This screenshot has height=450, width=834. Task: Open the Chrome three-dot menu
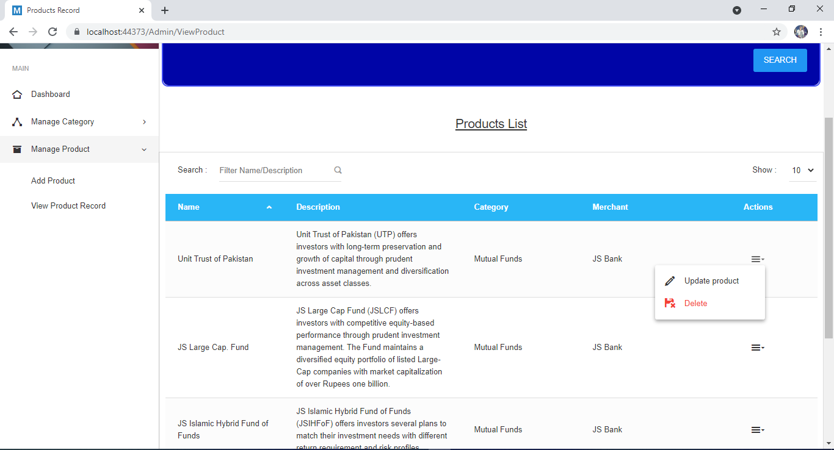pos(821,32)
